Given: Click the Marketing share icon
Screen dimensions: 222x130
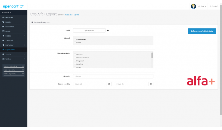Looking at the screenshot, I should click(3, 45).
